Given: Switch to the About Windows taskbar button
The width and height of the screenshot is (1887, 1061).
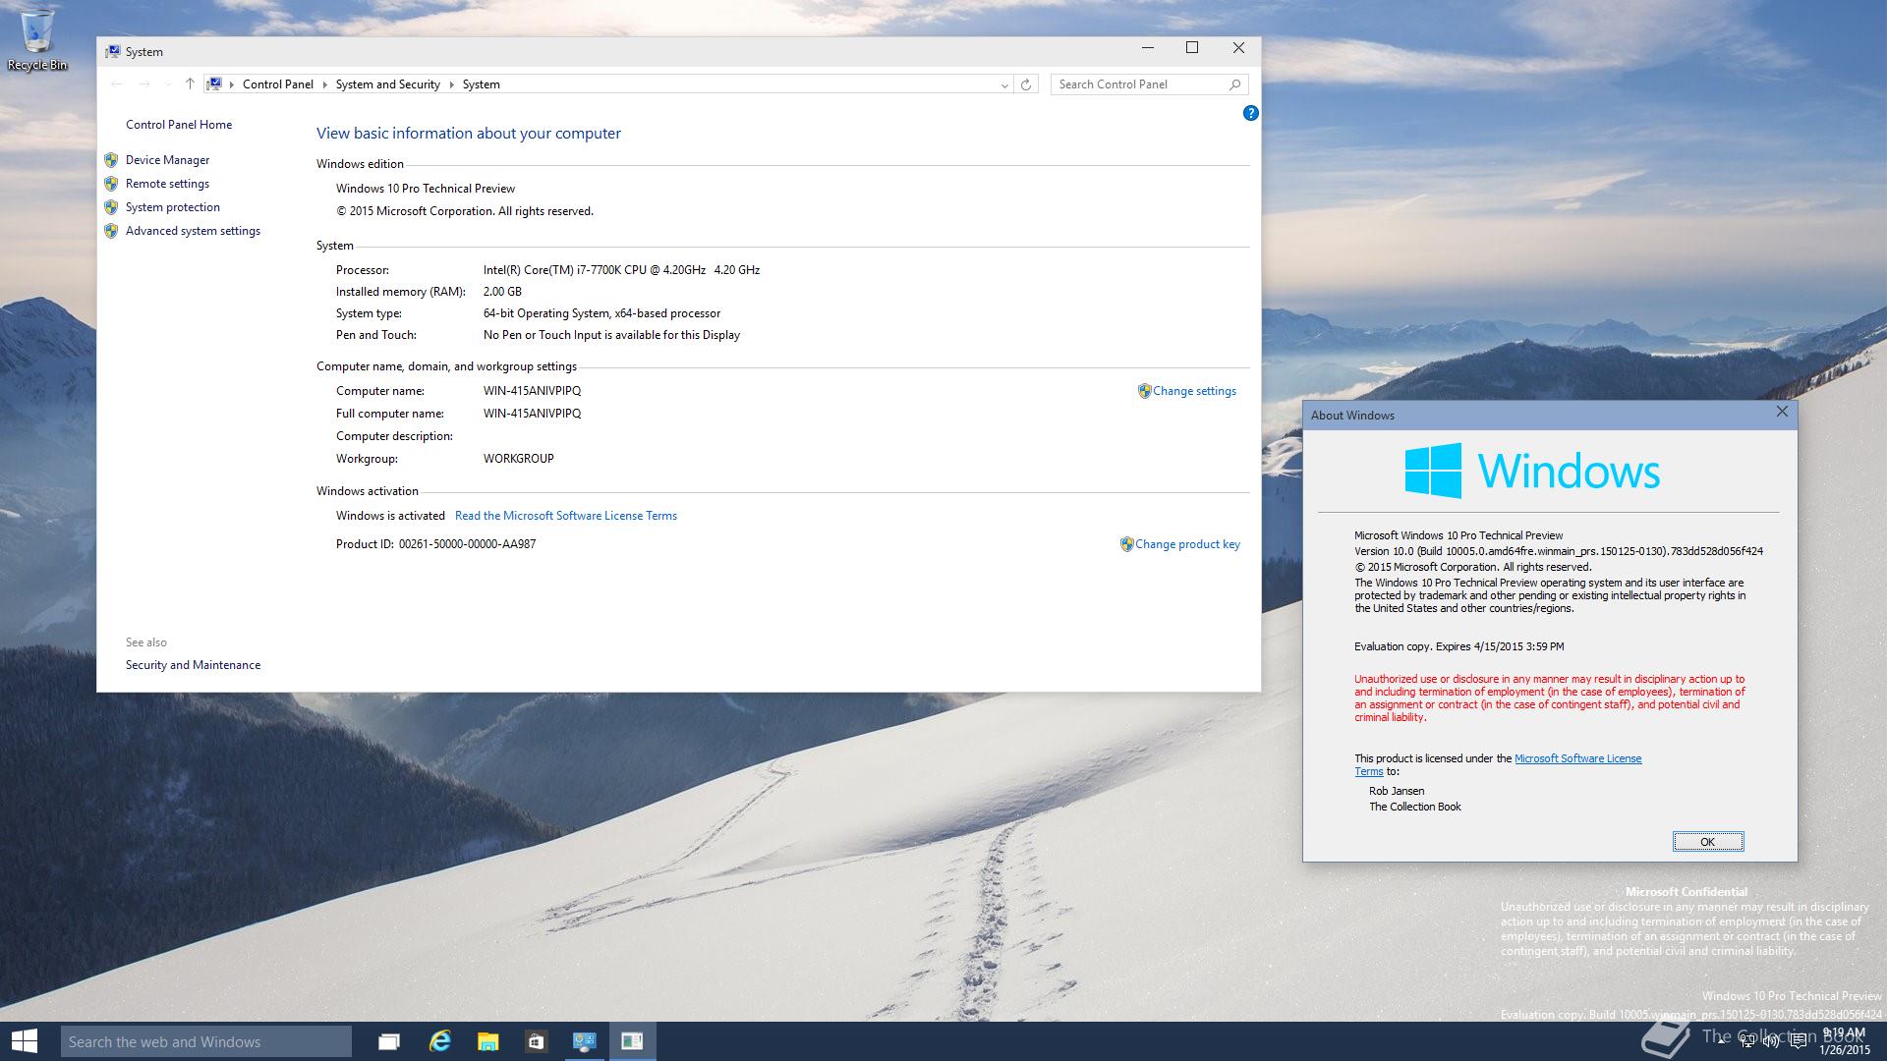Looking at the screenshot, I should (x=632, y=1041).
